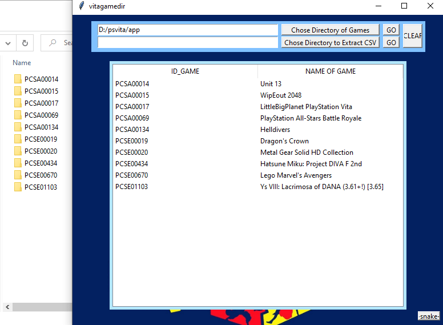Refresh the Explorer folder view
Viewport: 443px width, 325px height.
(x=25, y=43)
